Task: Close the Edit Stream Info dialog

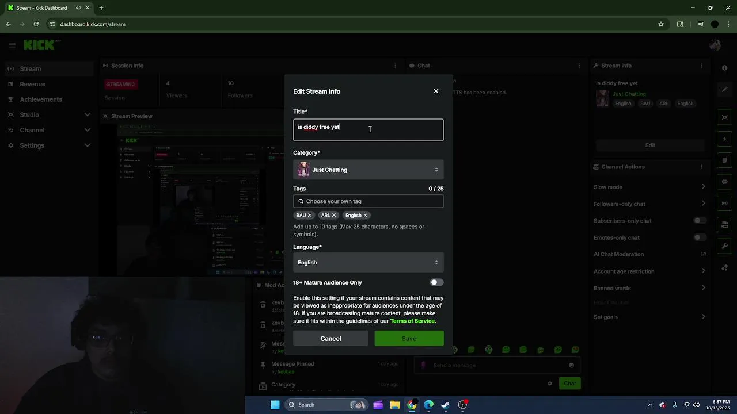Action: click(436, 91)
